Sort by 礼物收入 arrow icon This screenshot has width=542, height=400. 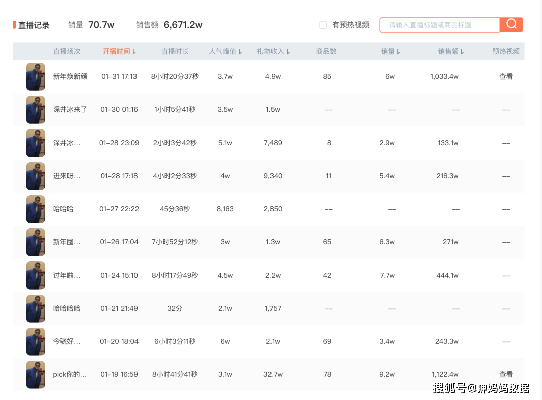(x=288, y=52)
